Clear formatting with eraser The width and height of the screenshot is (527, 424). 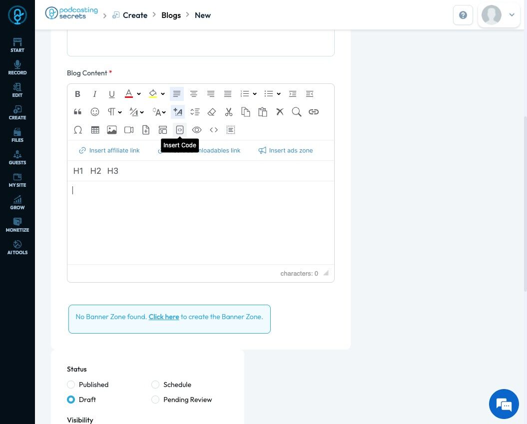pos(212,112)
